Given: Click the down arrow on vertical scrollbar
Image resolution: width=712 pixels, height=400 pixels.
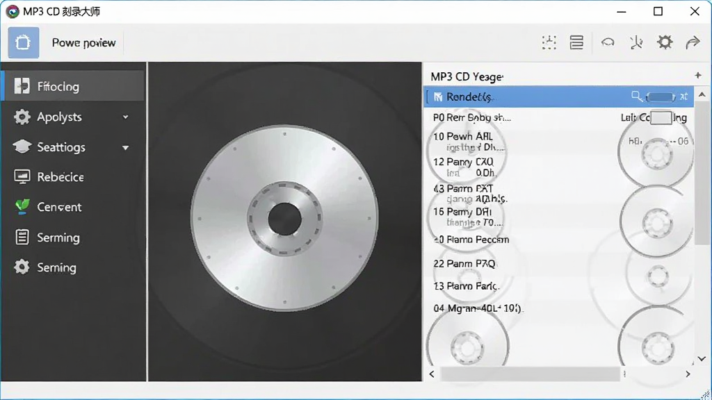Looking at the screenshot, I should pyautogui.click(x=702, y=358).
